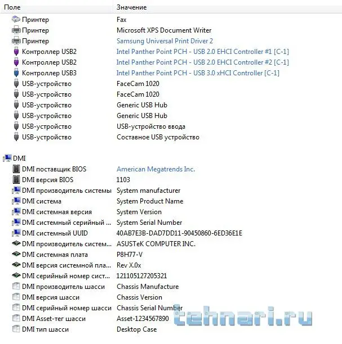Image resolution: width=342 pixels, height=344 pixels.
Task: Select the System Product Name value
Action: point(150,201)
